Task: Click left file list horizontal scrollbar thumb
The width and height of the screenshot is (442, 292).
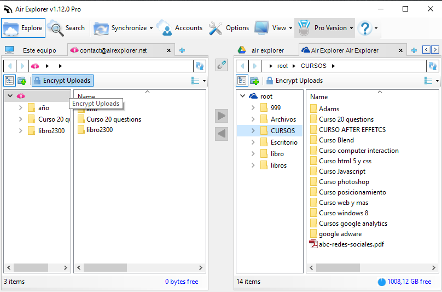Action: (105, 267)
